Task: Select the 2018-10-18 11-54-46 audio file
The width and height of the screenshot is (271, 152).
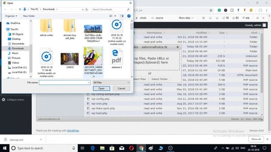Action: 46,62
